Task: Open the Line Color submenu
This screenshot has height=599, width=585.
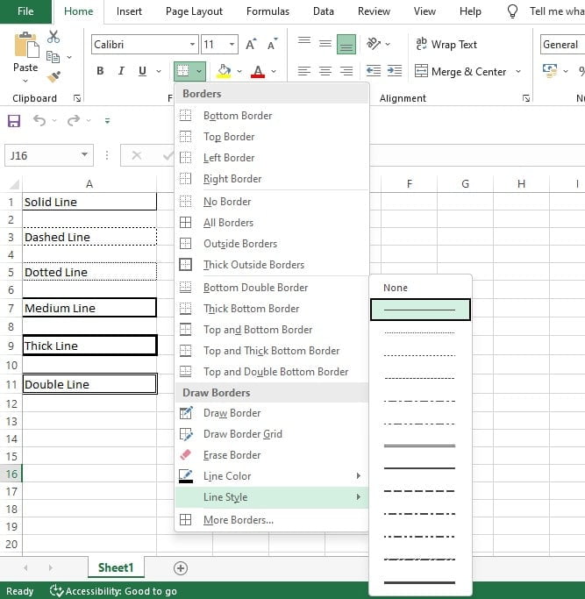Action: pyautogui.click(x=272, y=476)
